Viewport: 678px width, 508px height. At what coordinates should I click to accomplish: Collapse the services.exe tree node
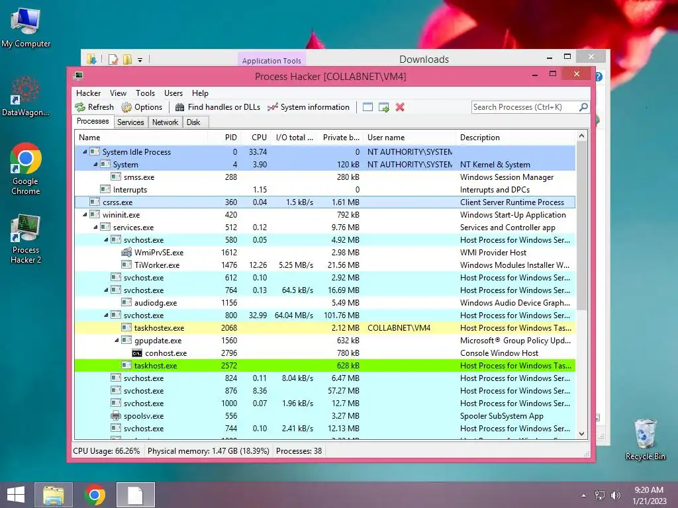tap(95, 228)
